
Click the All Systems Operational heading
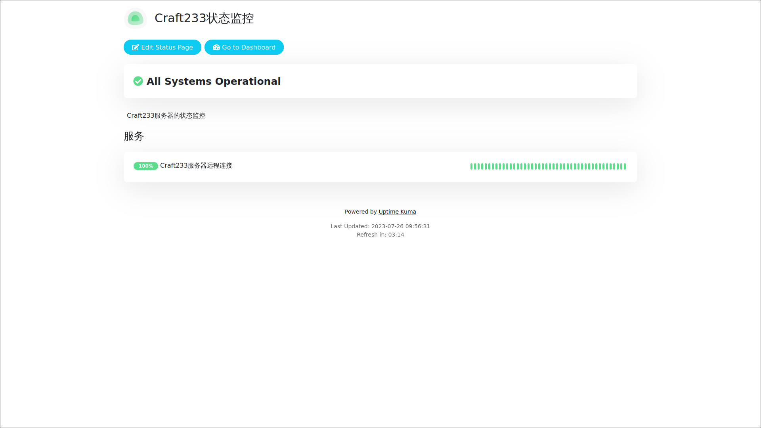(214, 81)
